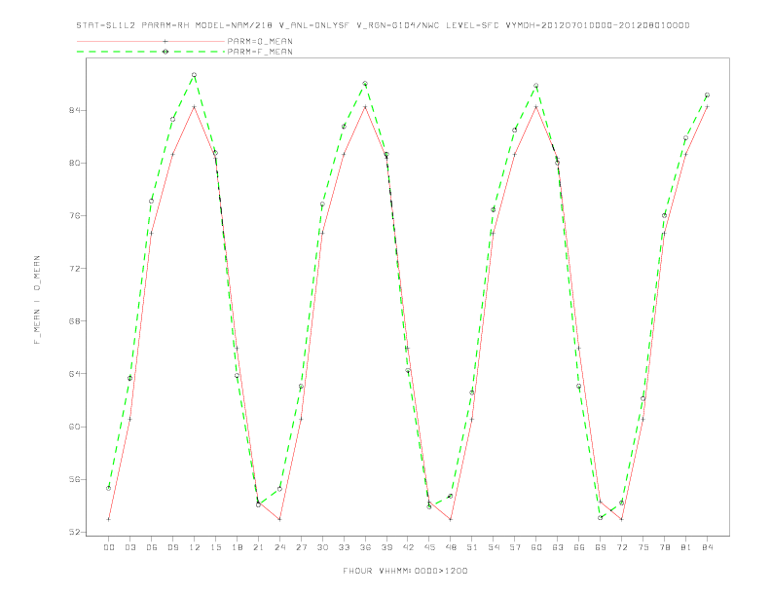Click the x-axis tick label 75
771x596 pixels.
(643, 547)
